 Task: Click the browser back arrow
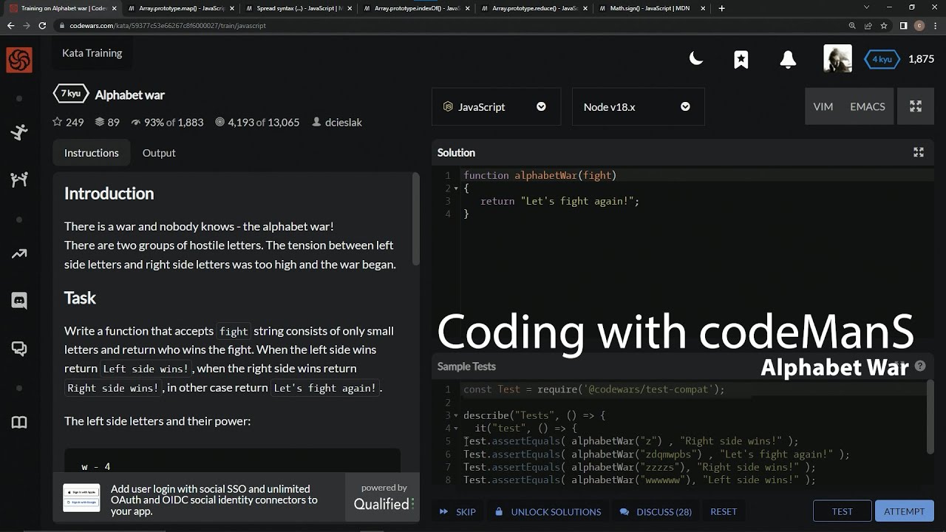point(10,25)
